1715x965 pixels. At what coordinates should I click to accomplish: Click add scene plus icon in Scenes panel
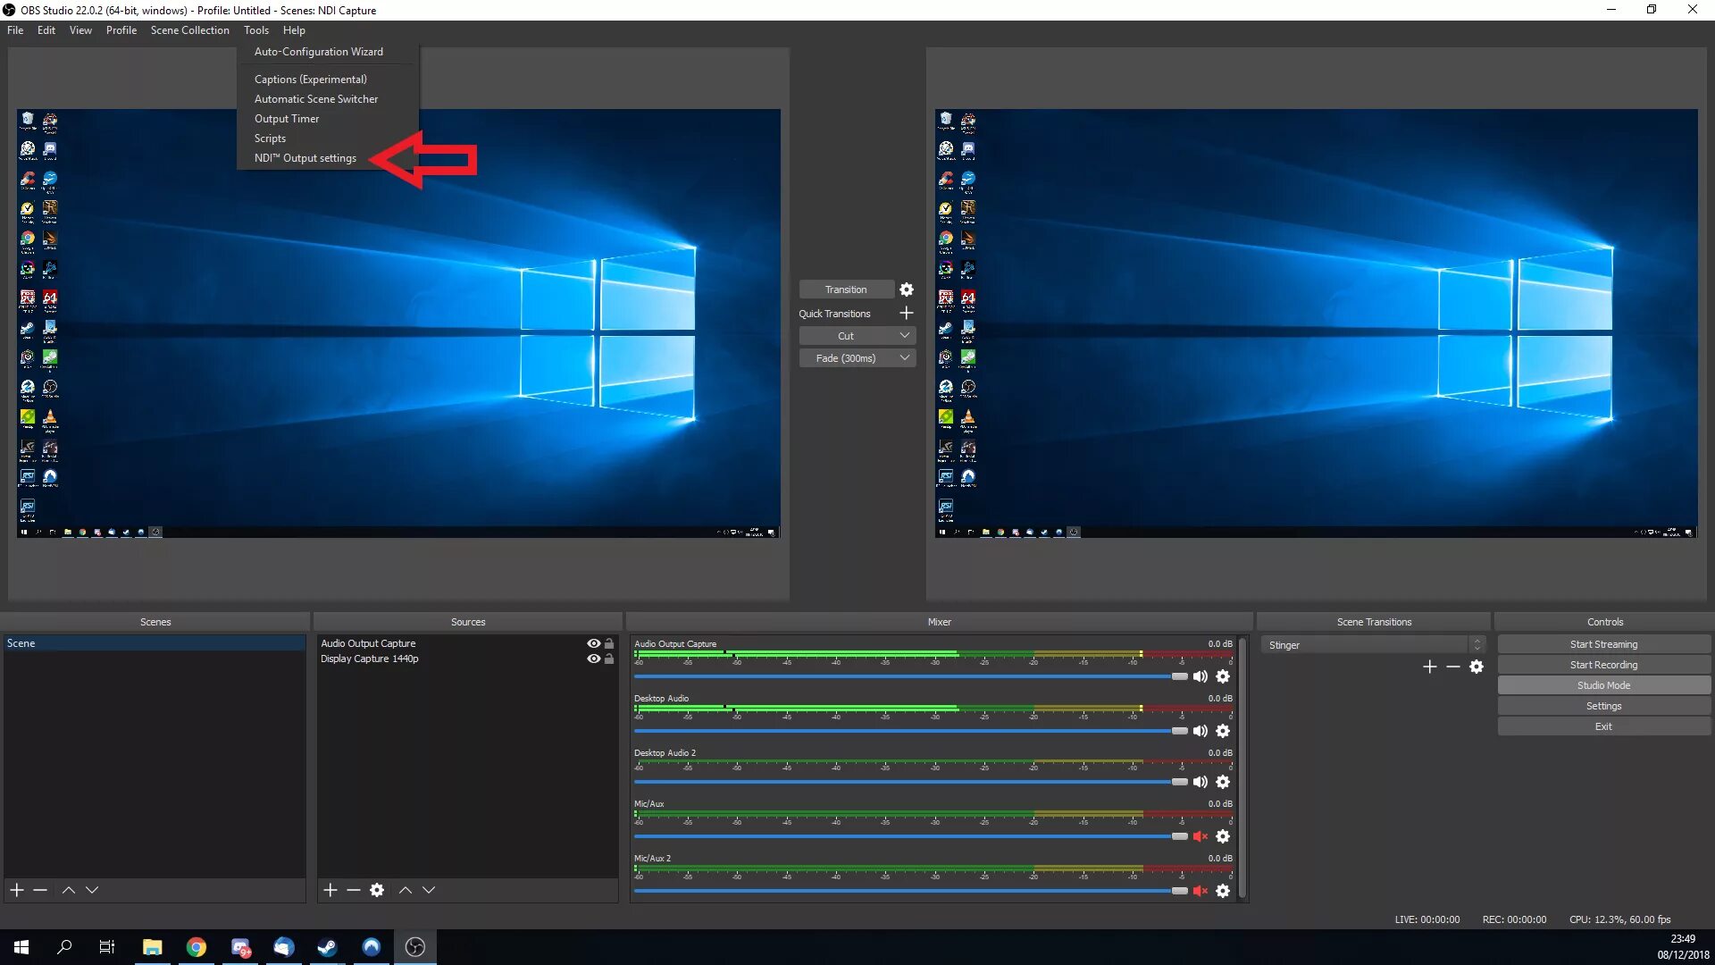(x=16, y=890)
